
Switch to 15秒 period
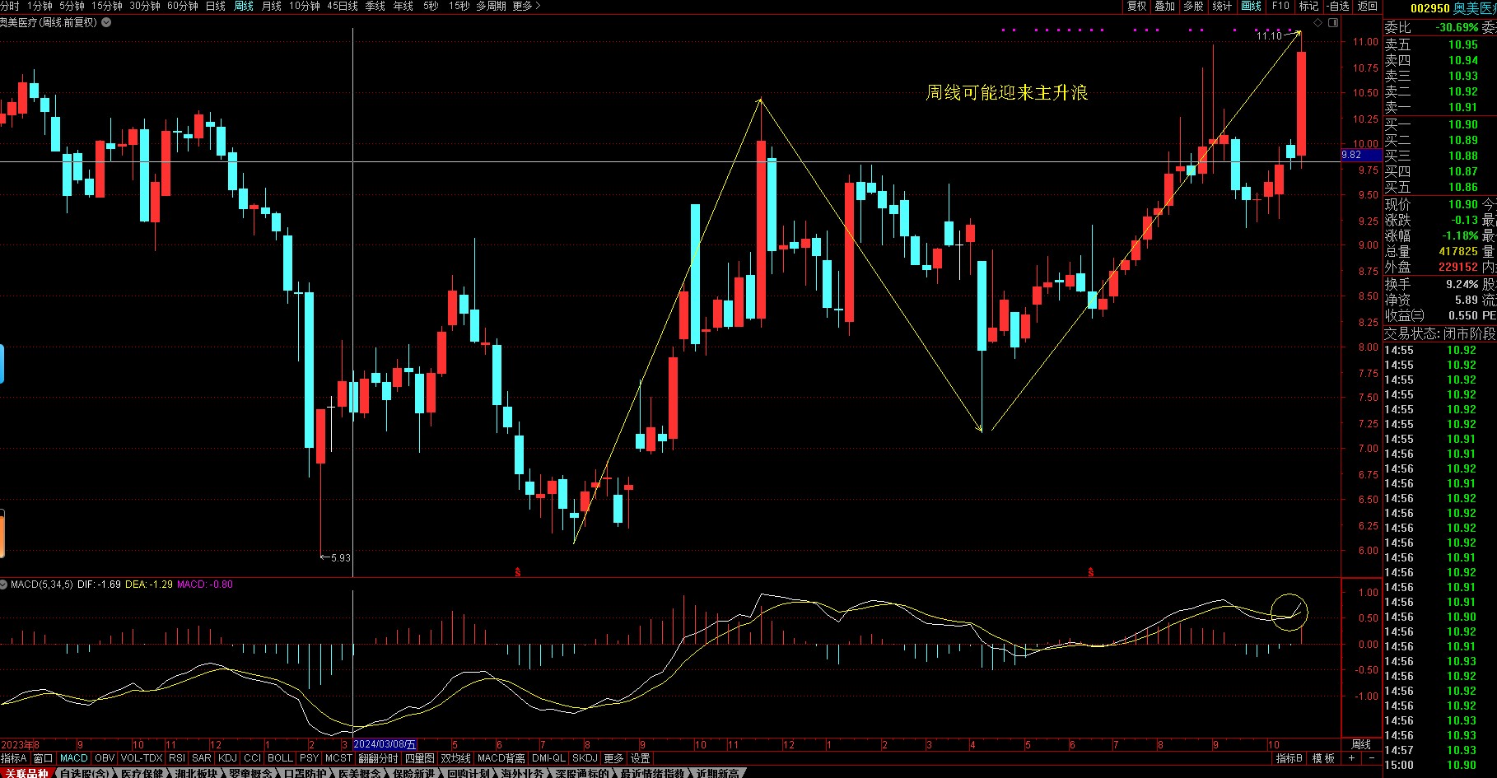459,6
